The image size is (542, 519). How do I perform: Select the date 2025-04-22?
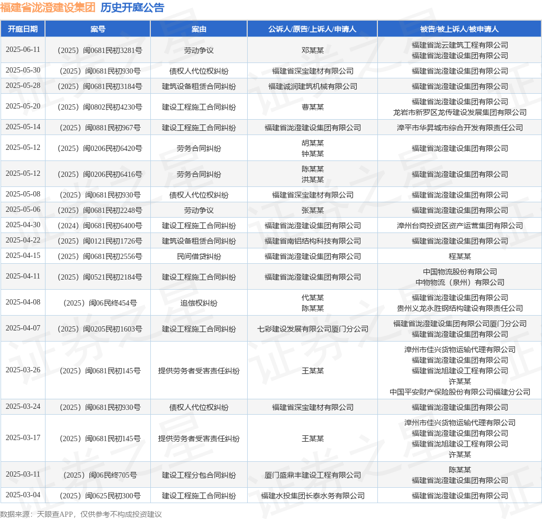[23, 240]
